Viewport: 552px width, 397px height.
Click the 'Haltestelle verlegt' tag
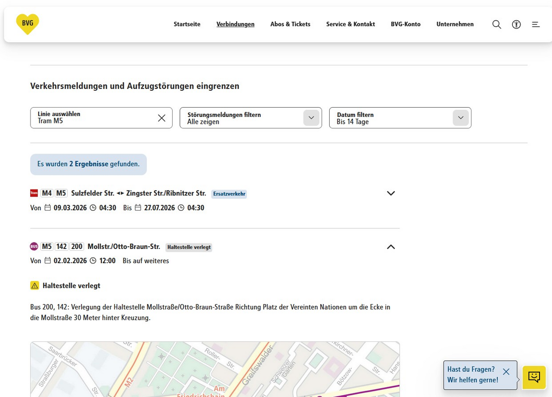point(189,247)
